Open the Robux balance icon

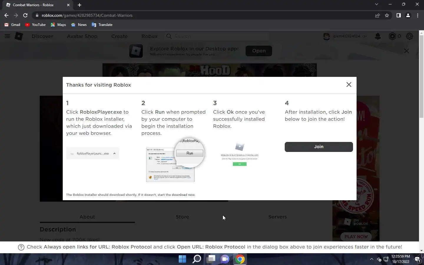click(392, 36)
